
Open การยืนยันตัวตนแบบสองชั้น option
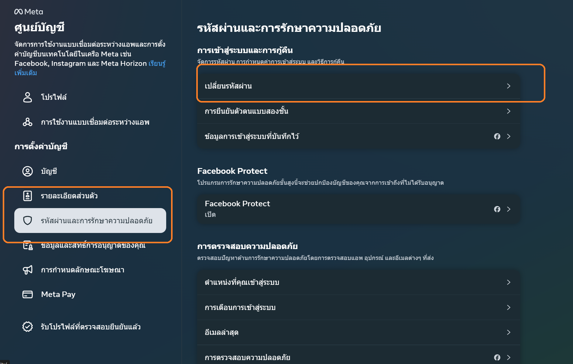[x=359, y=111]
